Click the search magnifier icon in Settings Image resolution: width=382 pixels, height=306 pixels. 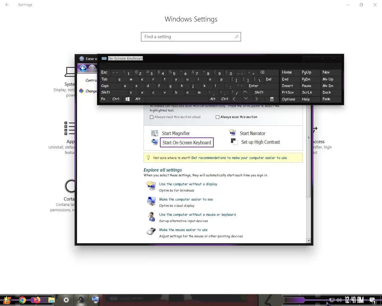237,37
